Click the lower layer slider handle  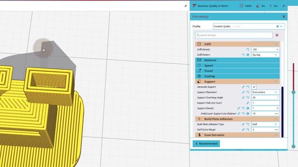click(x=293, y=147)
